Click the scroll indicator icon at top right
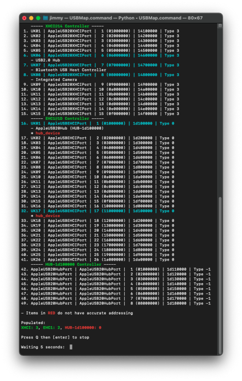This screenshot has width=242, height=381. pyautogui.click(x=220, y=26)
